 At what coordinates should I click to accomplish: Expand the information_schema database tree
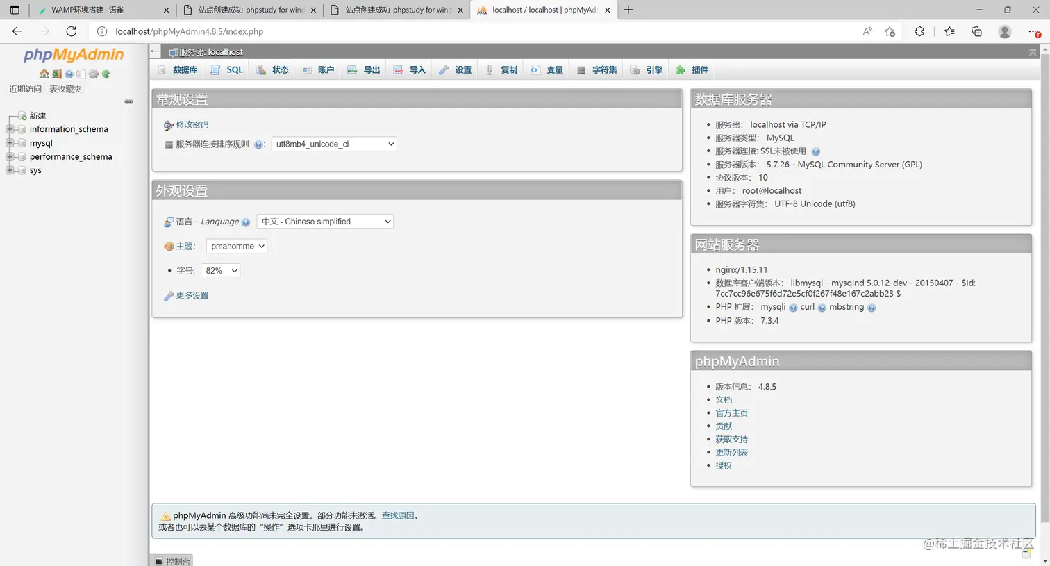click(x=10, y=129)
